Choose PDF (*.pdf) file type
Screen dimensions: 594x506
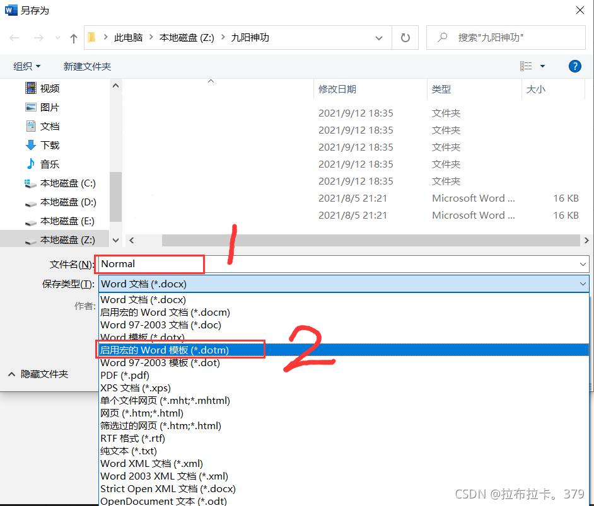[x=344, y=375]
